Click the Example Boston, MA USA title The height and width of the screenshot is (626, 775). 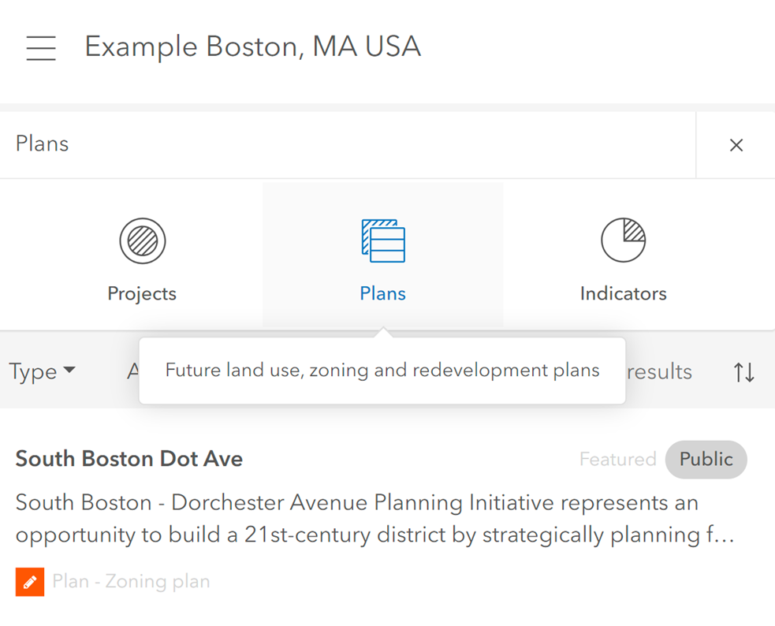coord(252,47)
